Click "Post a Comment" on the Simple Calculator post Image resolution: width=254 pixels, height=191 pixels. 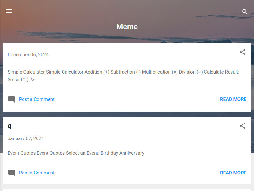37,99
